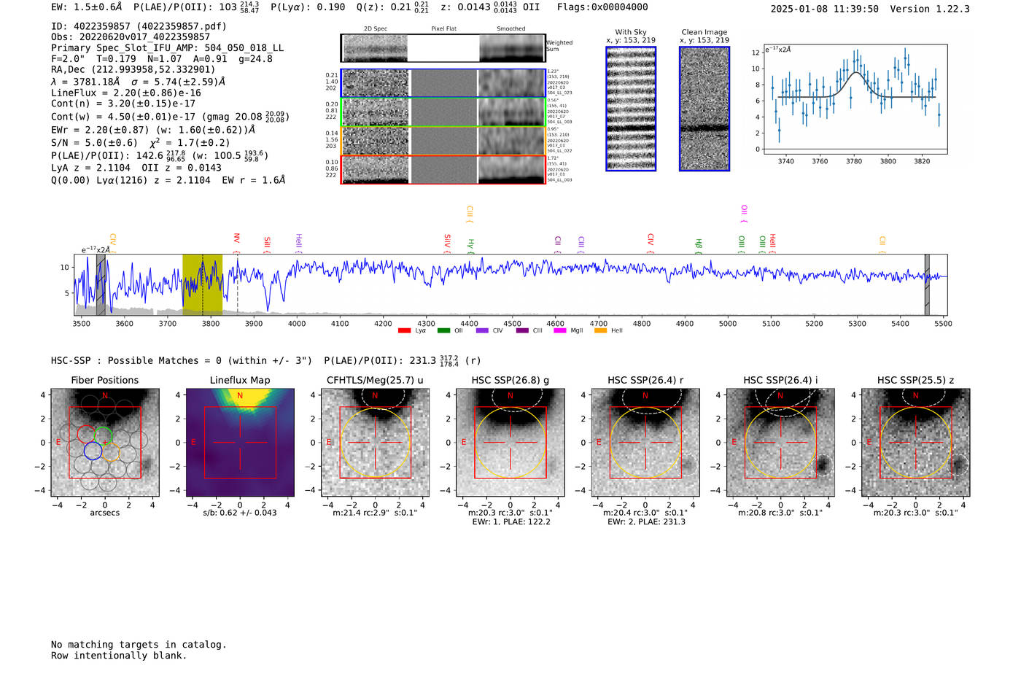Click the 's/b: 0.62 +/- 0.043' label
1021x695 pixels.
tap(240, 513)
